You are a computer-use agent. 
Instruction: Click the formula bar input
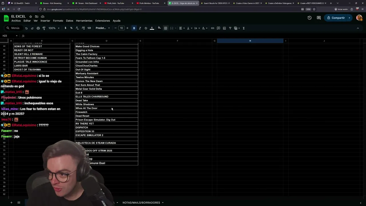click(x=194, y=36)
